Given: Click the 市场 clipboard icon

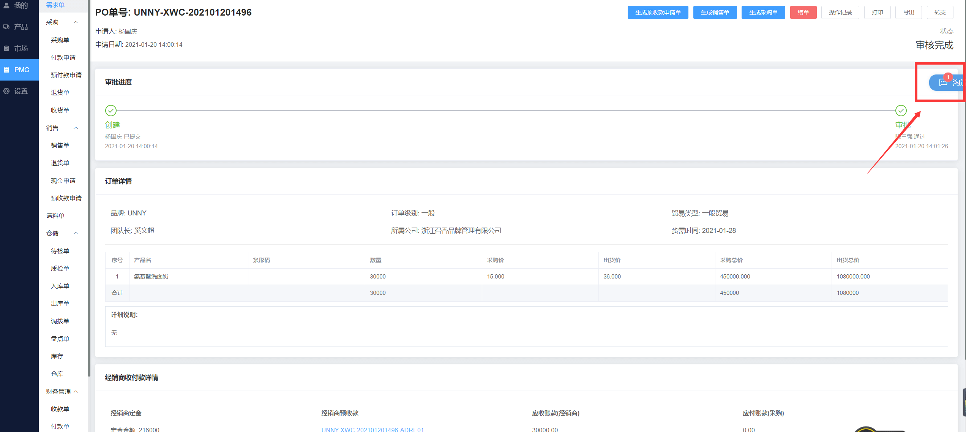Looking at the screenshot, I should click(x=6, y=49).
